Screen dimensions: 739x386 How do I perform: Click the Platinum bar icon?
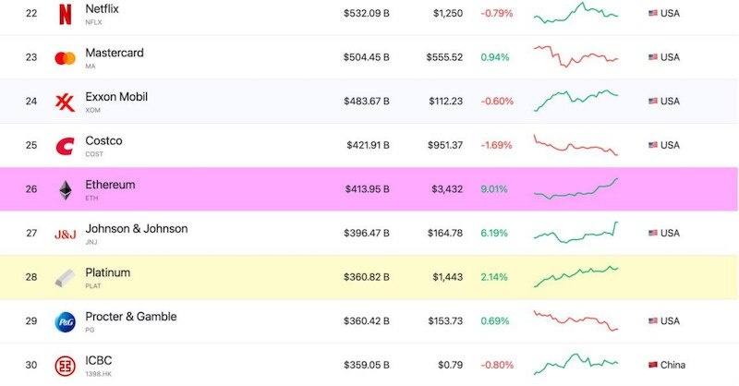[x=65, y=277]
